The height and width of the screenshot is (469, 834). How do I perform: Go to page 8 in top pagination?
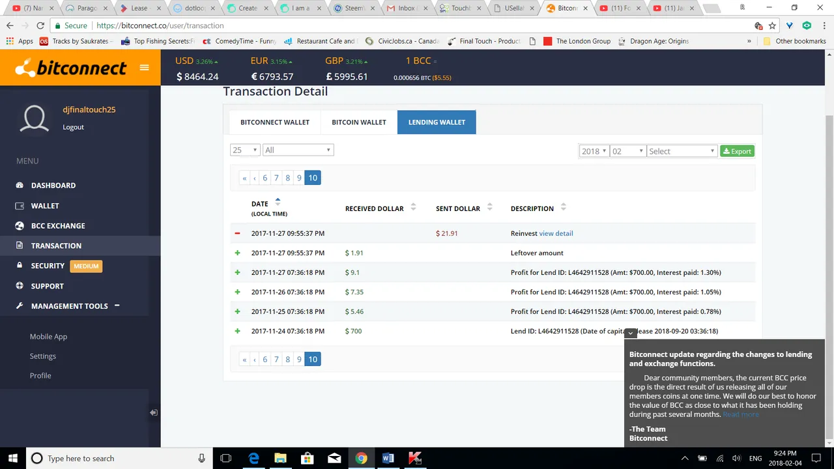click(x=287, y=178)
